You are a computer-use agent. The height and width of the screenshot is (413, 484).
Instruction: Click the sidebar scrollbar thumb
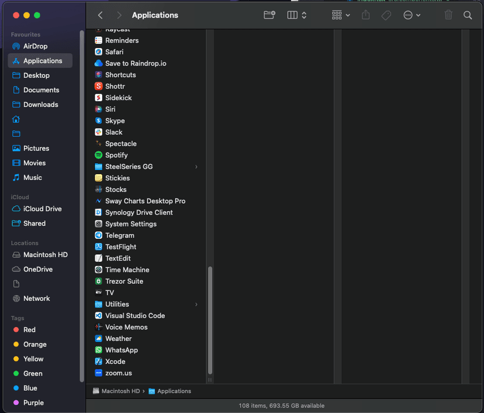coord(82,206)
